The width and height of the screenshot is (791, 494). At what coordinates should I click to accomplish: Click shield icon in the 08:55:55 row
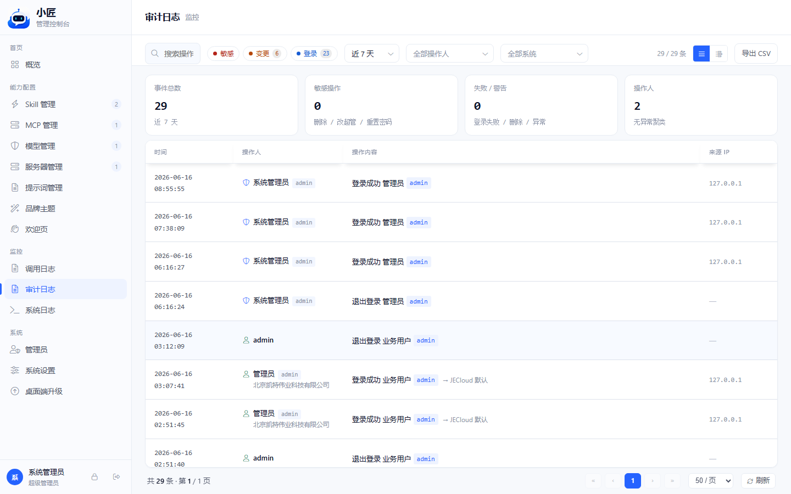[x=246, y=183]
